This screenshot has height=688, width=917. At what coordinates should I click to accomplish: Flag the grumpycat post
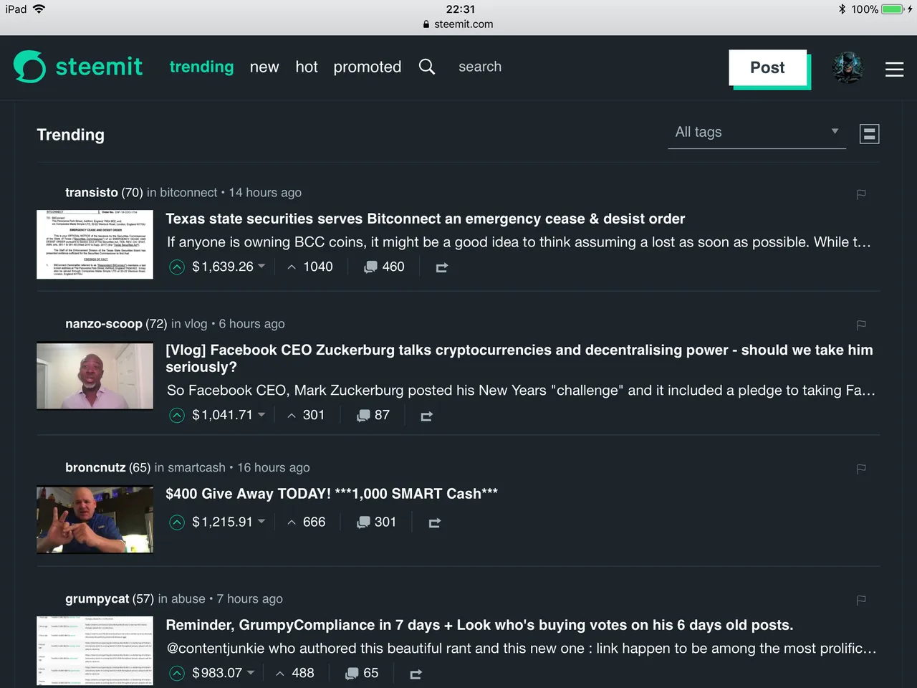(861, 600)
